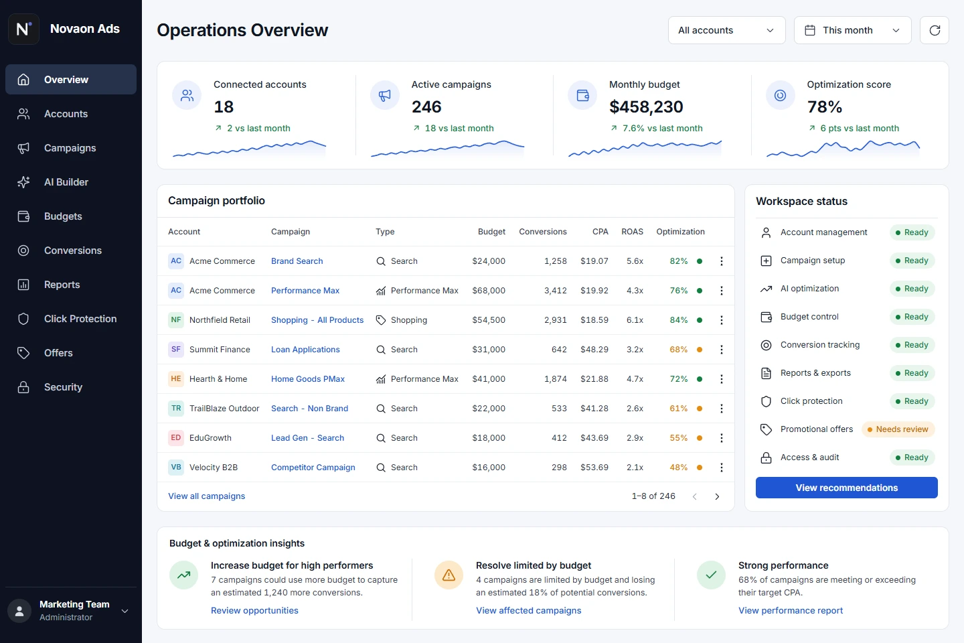Click the Monthly budget wallet icon
Image resolution: width=964 pixels, height=643 pixels.
tap(582, 95)
